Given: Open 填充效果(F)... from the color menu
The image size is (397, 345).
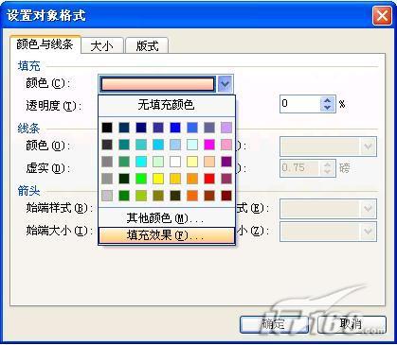Looking at the screenshot, I should pos(166,235).
